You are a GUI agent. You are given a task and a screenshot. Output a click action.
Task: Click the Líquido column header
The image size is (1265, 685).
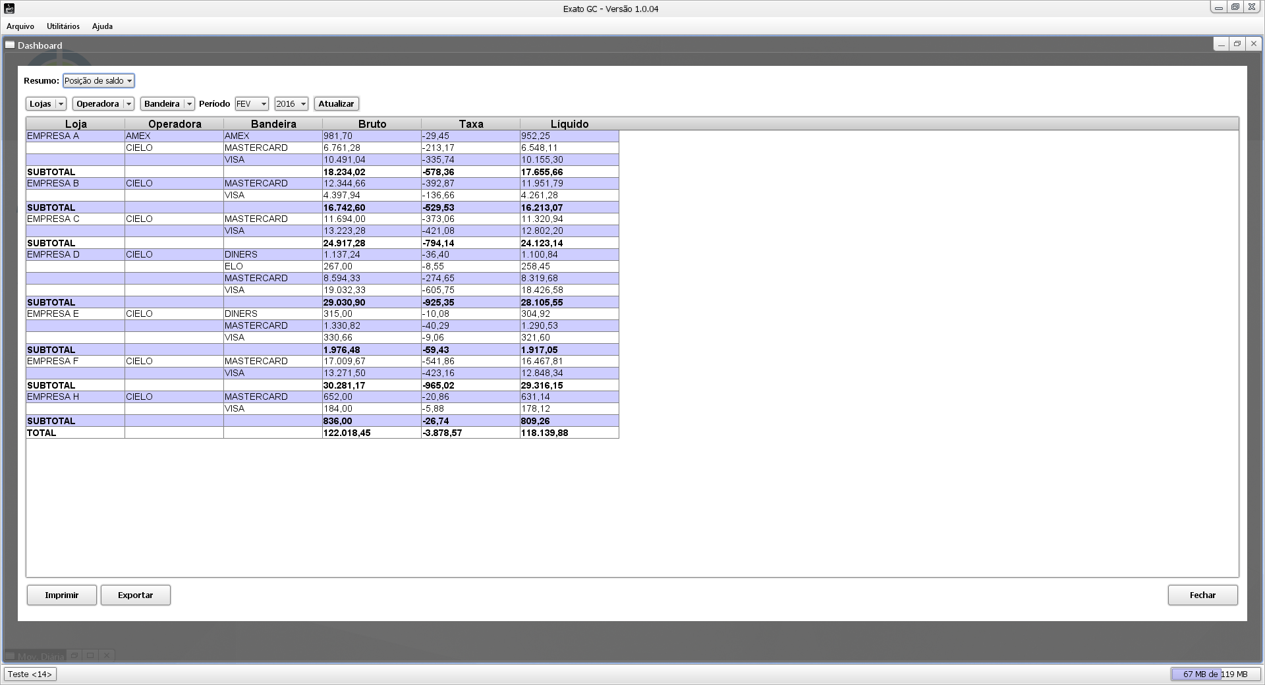[570, 124]
